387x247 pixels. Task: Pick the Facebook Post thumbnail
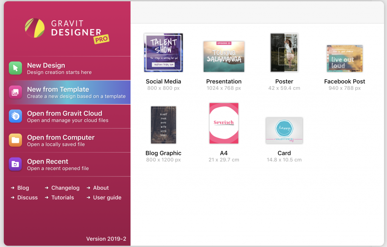345,58
